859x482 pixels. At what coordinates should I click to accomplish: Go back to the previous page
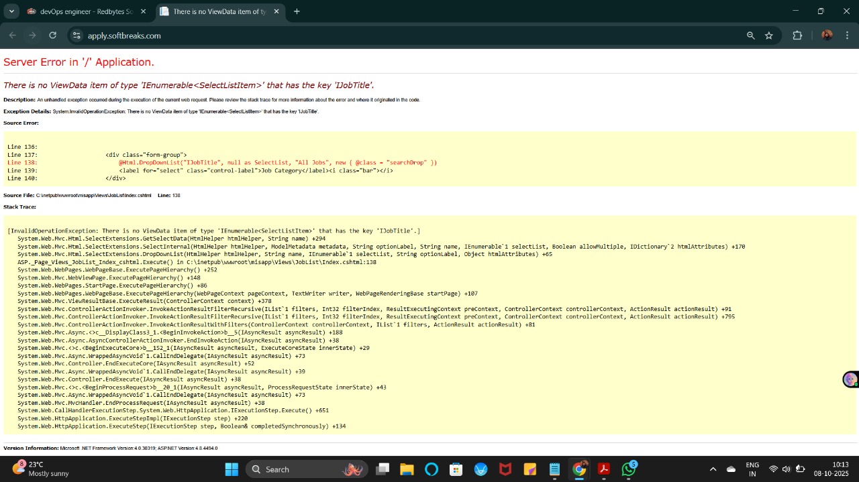12,36
